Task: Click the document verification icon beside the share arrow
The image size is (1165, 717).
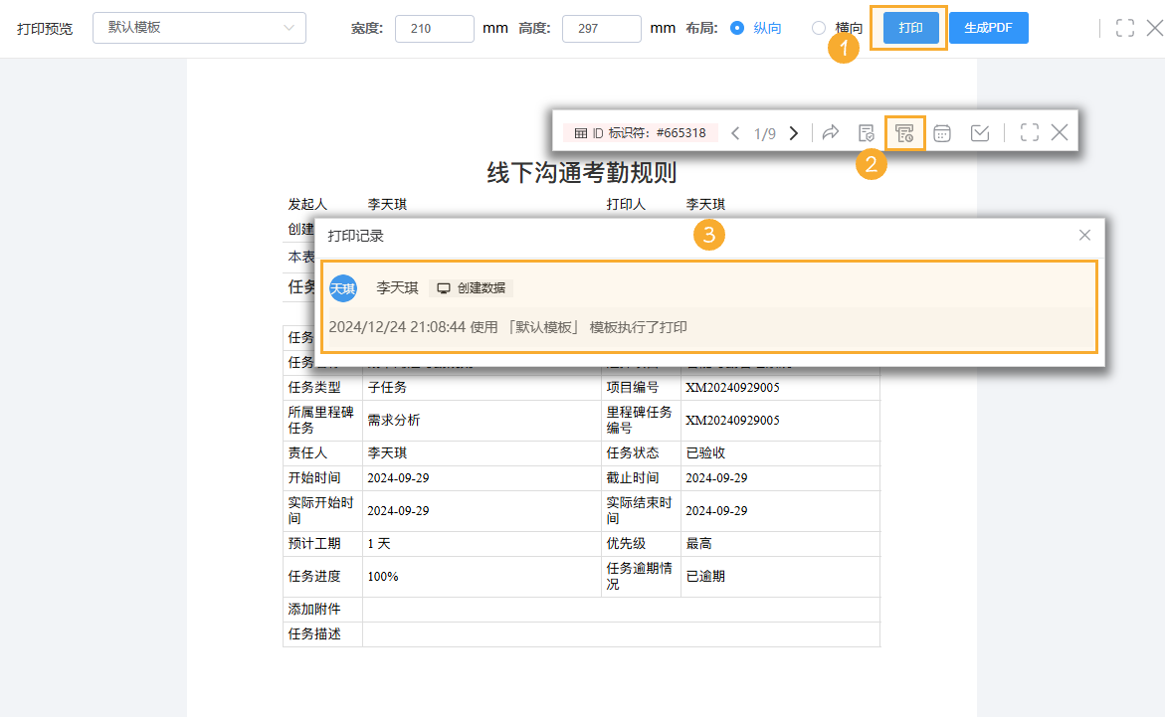Action: 867,131
